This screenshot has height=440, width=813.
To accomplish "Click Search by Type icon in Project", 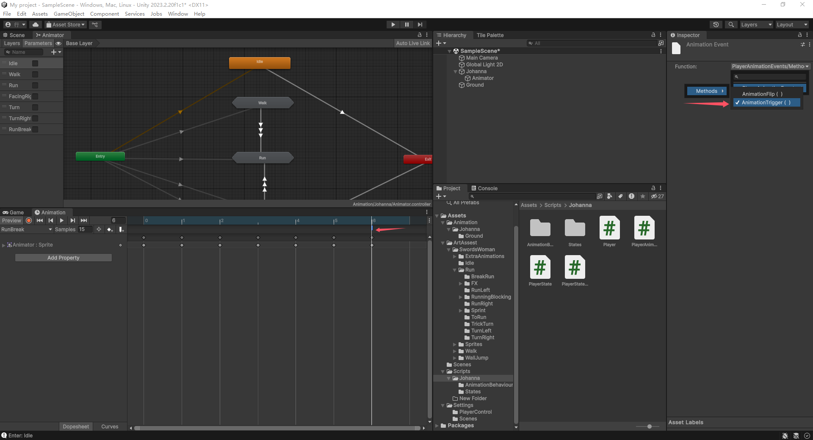I will pyautogui.click(x=610, y=196).
